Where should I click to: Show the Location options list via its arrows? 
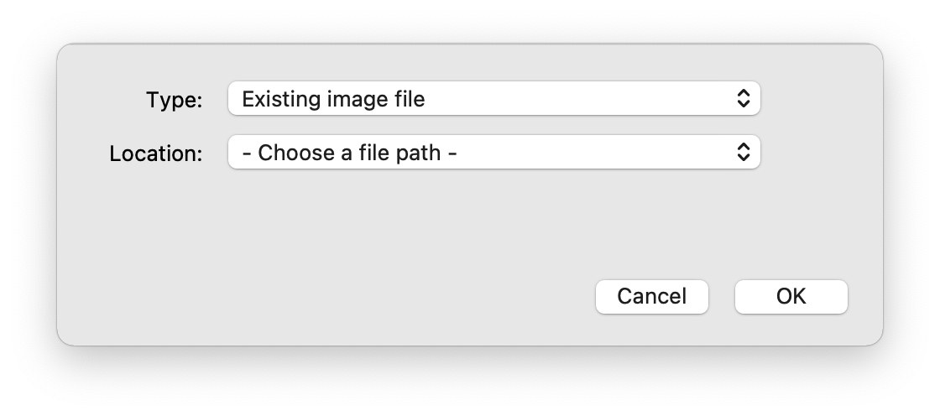[x=743, y=153]
